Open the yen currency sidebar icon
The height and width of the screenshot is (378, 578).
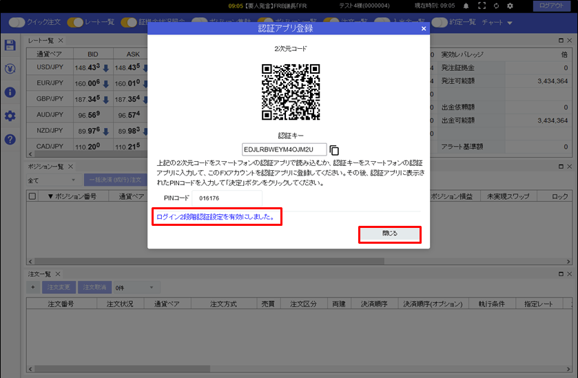point(10,69)
